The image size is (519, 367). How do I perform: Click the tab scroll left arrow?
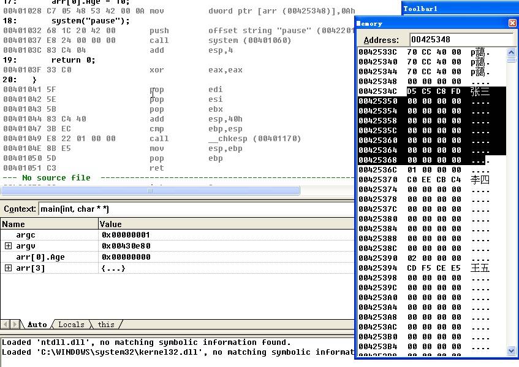pyautogui.click(x=6, y=325)
